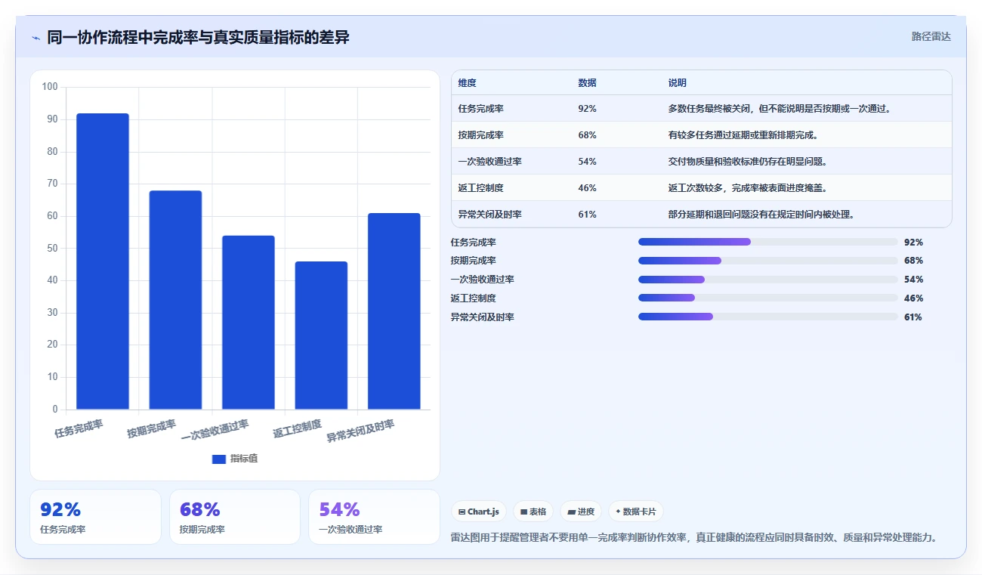Click the page title 同一协作流程中完成率
Image resolution: width=982 pixels, height=575 pixels.
click(x=199, y=37)
